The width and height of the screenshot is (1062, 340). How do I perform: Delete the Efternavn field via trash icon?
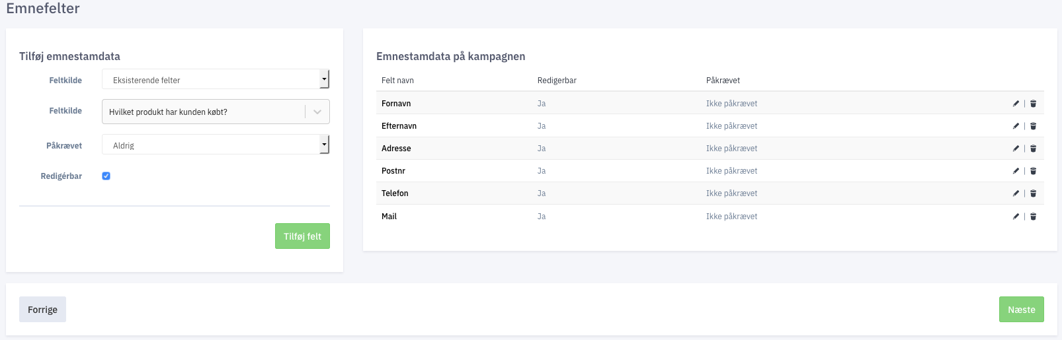(1033, 126)
